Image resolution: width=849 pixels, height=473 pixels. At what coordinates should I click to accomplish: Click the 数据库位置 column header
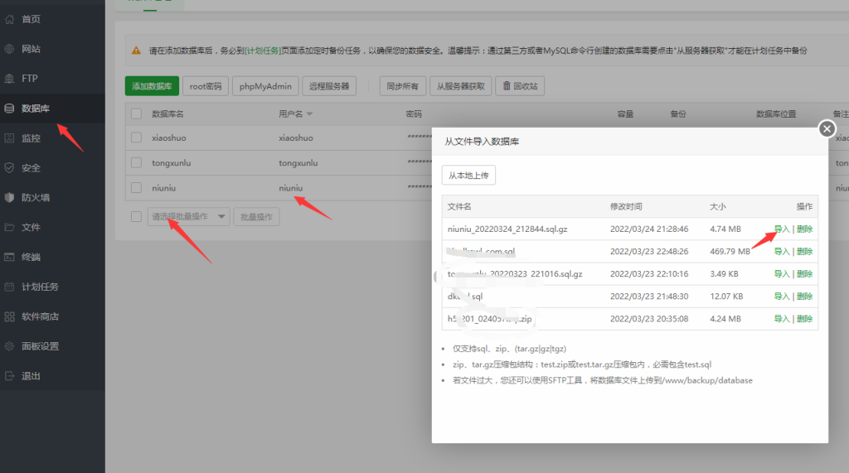click(x=776, y=114)
